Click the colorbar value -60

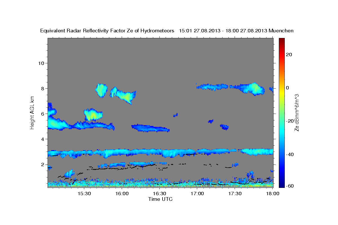coord(290,186)
